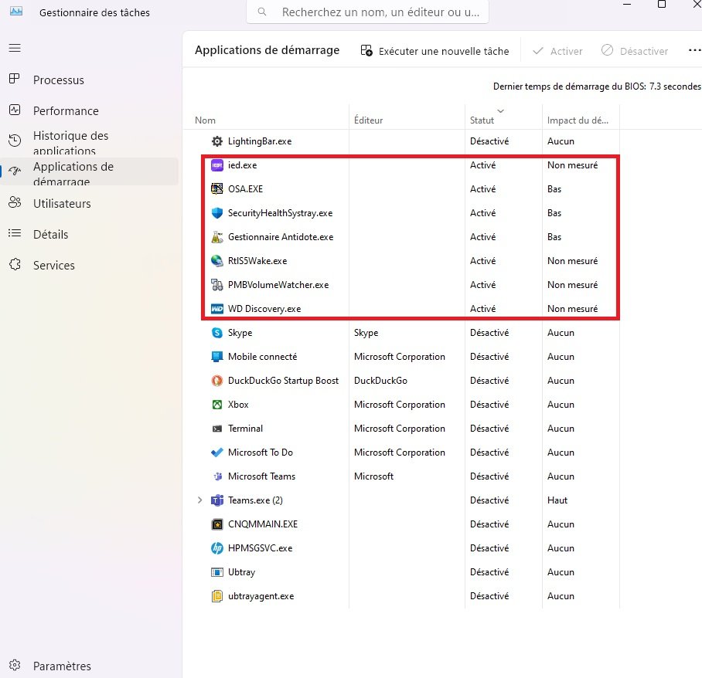Click the Activer button
The height and width of the screenshot is (678, 702).
point(558,51)
